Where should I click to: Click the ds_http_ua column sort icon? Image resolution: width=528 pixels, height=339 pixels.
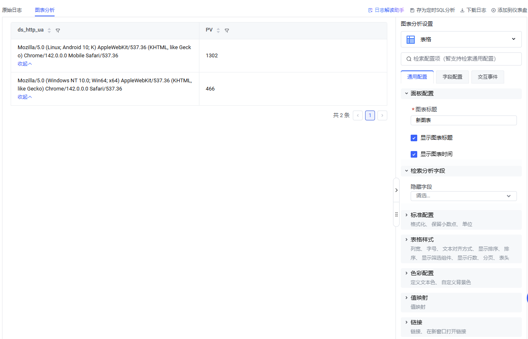49,30
